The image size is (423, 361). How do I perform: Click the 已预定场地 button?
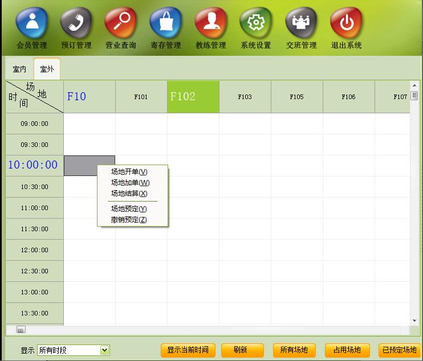pyautogui.click(x=400, y=350)
